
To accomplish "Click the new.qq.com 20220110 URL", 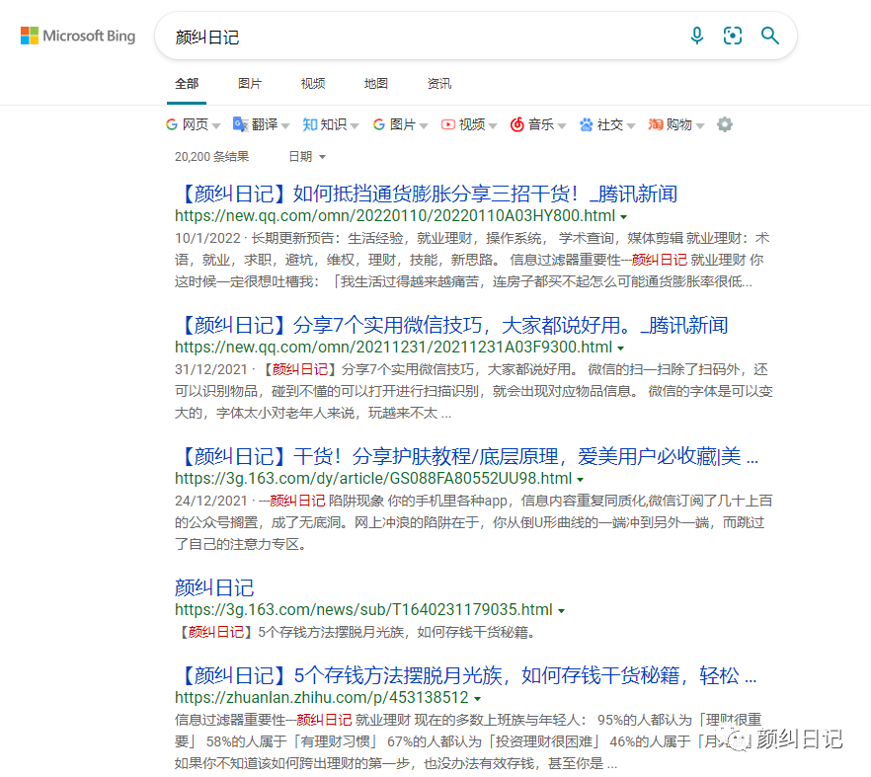I will click(395, 215).
